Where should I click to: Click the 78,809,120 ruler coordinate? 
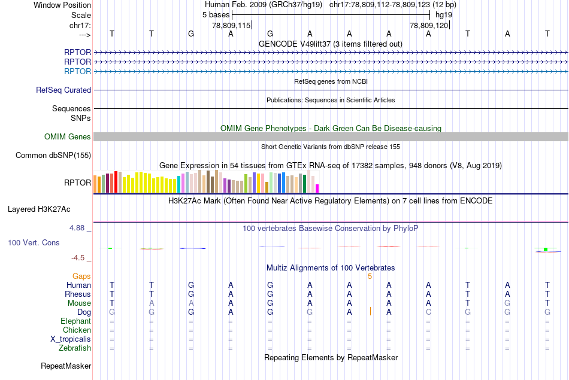[429, 25]
